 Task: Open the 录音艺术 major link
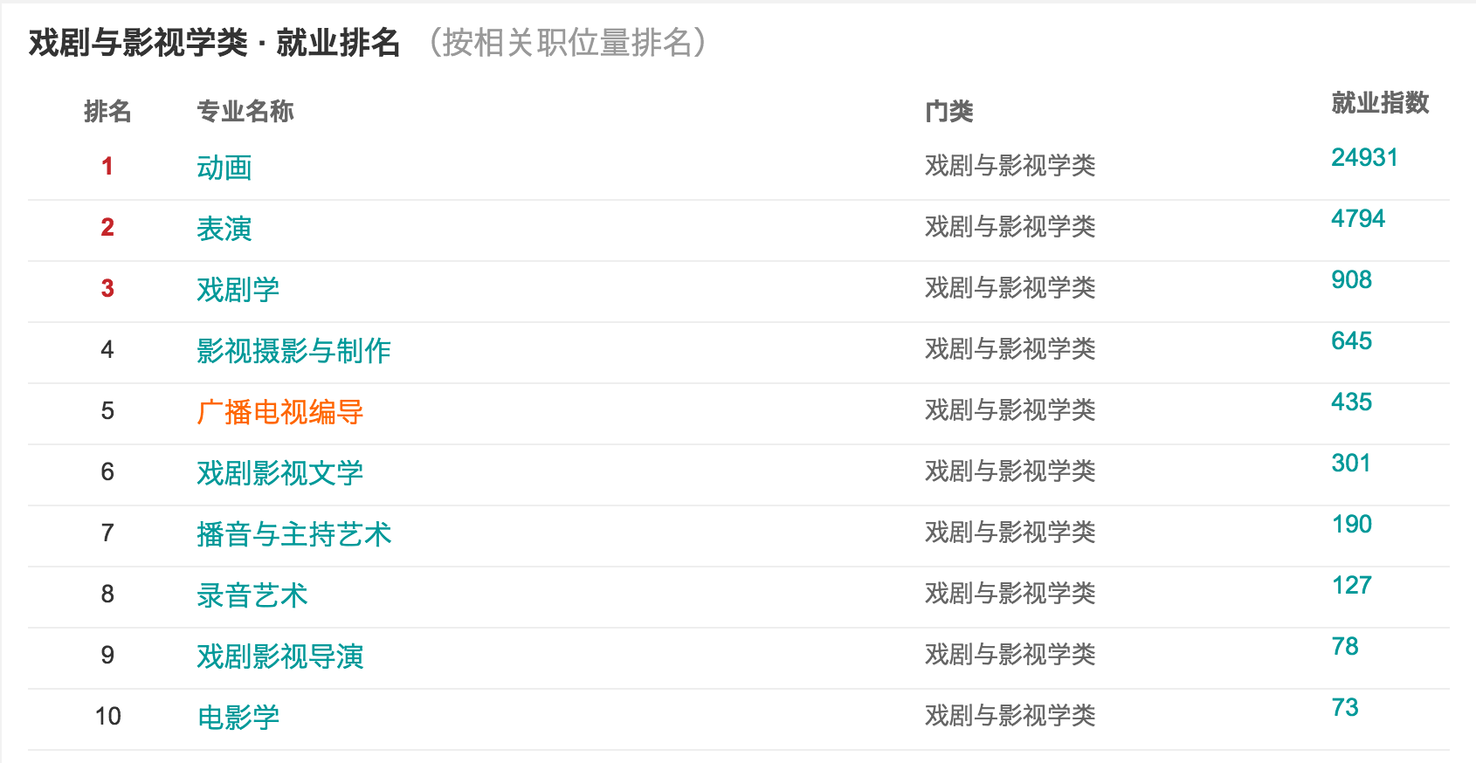pos(252,595)
